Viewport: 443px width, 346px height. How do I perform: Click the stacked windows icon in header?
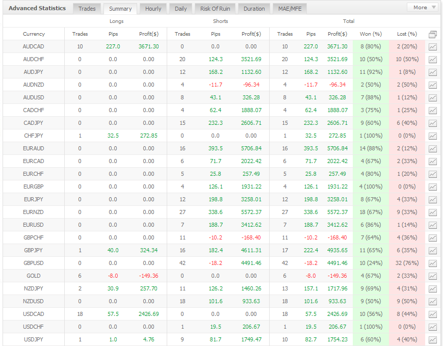pos(432,34)
